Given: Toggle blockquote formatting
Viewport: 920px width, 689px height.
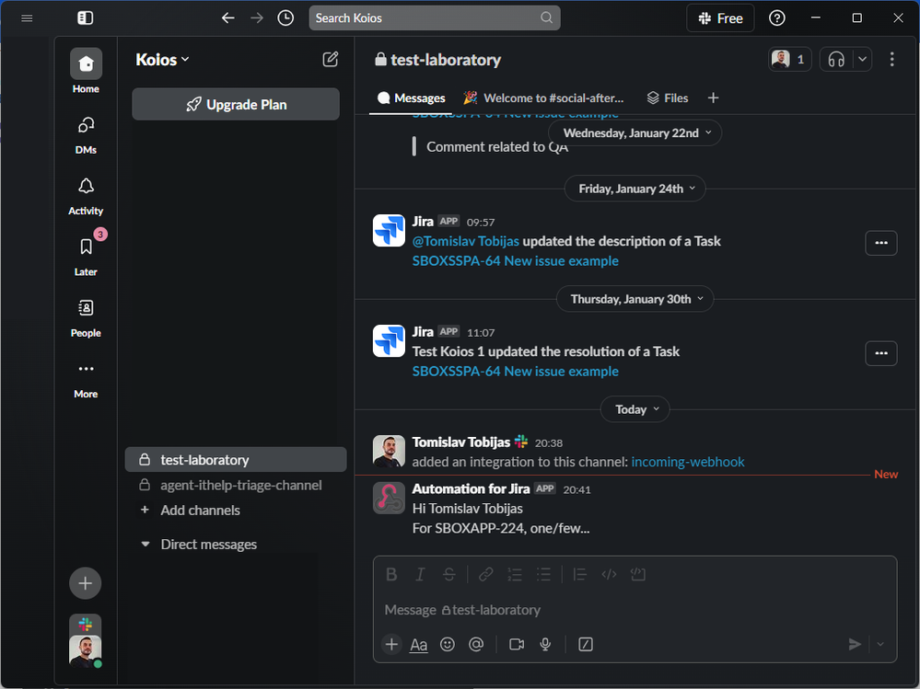Looking at the screenshot, I should (579, 575).
